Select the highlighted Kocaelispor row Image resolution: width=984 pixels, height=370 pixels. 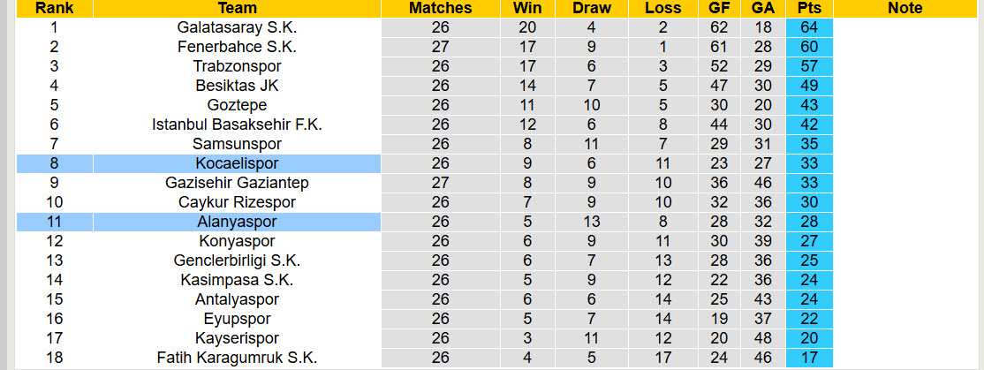tap(237, 163)
